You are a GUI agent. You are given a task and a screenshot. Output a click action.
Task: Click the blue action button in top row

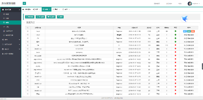click(x=185, y=31)
